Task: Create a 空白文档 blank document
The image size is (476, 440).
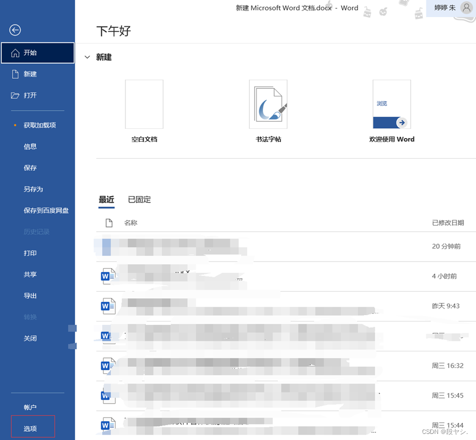Action: tap(144, 111)
